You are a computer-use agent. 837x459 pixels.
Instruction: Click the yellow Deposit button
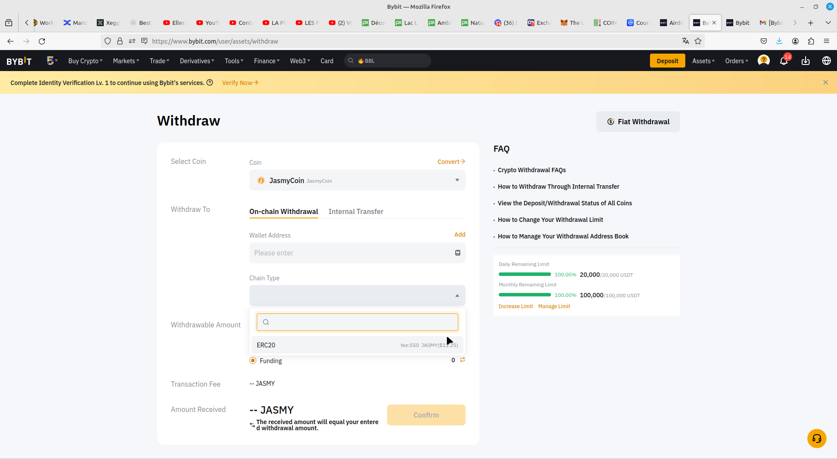click(x=667, y=61)
